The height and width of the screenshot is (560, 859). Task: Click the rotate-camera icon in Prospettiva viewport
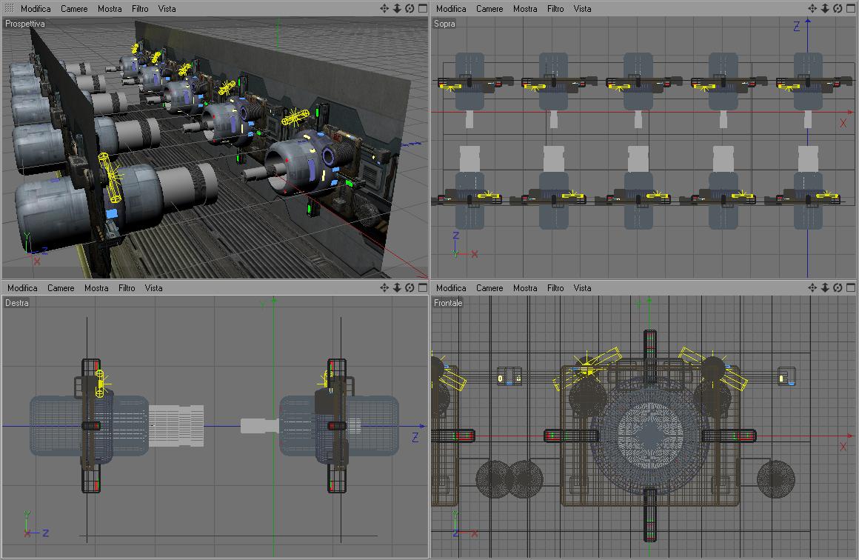(410, 8)
